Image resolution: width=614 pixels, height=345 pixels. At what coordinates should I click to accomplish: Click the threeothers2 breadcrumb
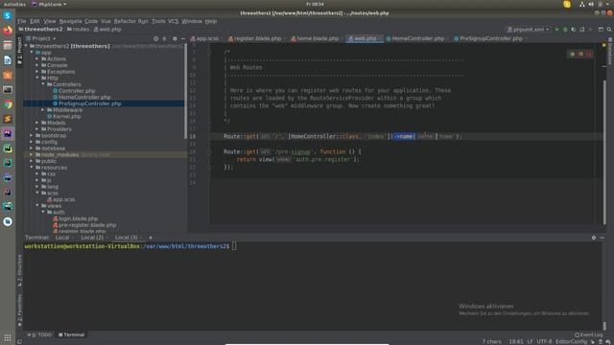click(40, 30)
